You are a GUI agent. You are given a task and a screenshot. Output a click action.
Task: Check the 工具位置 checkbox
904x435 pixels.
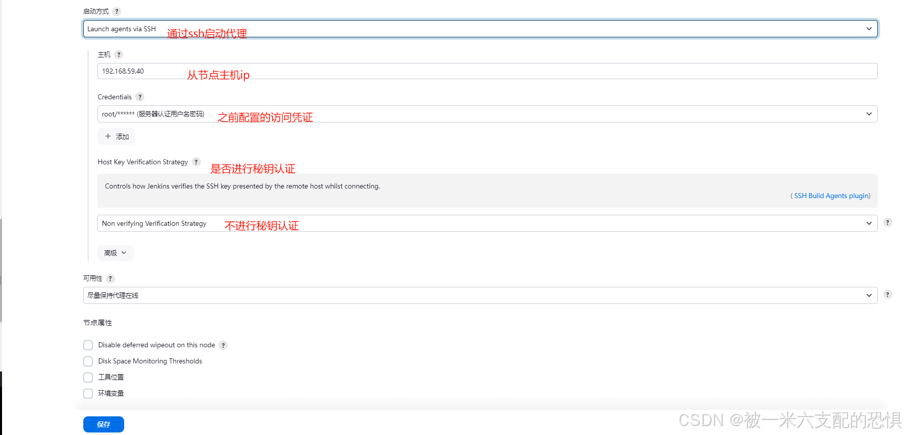pos(88,378)
